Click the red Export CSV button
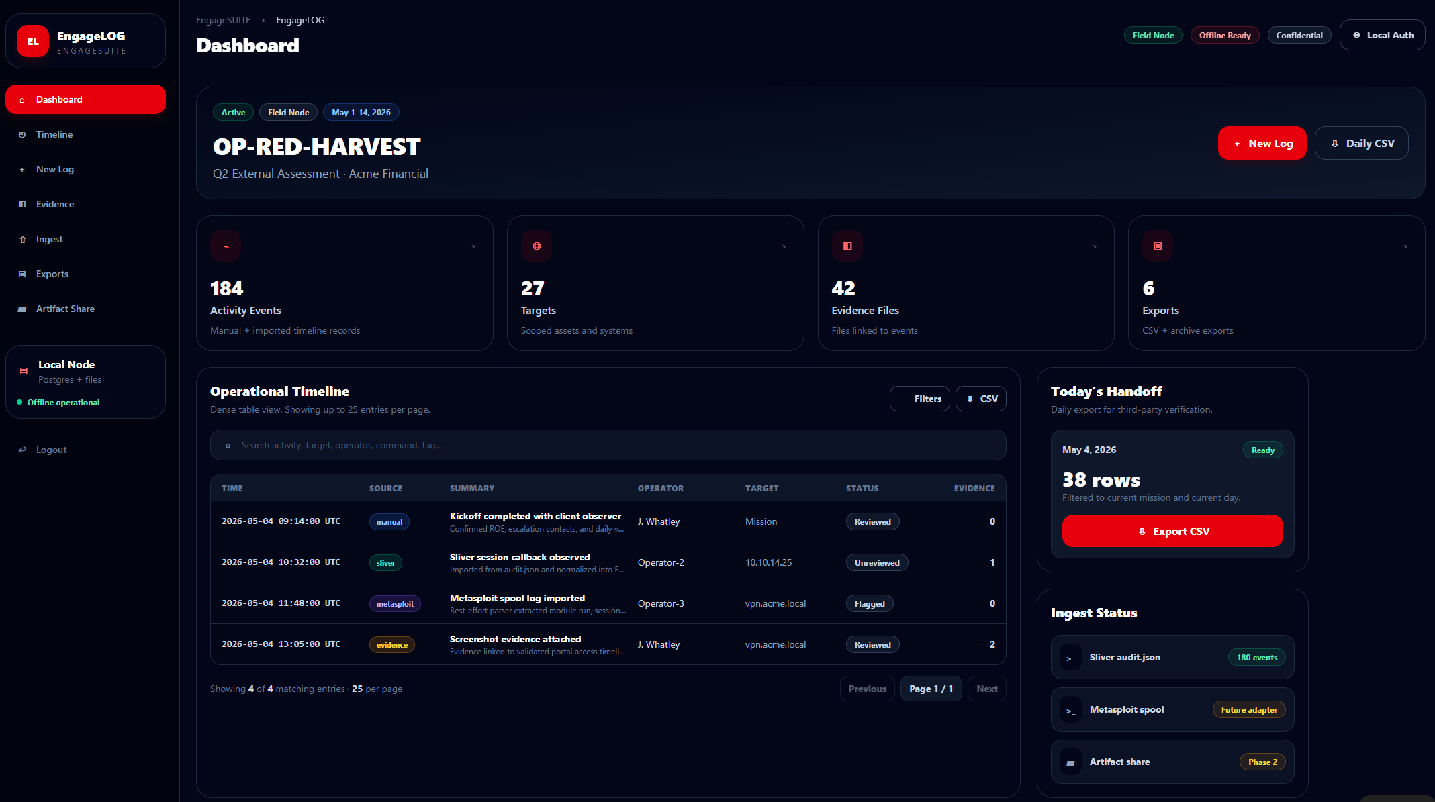 coord(1172,531)
